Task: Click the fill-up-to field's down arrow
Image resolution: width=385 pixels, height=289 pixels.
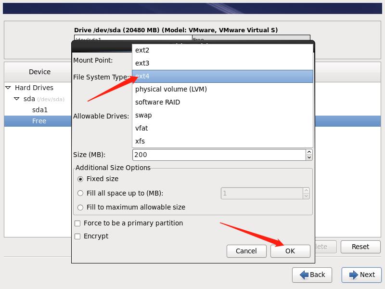Action: (306, 196)
